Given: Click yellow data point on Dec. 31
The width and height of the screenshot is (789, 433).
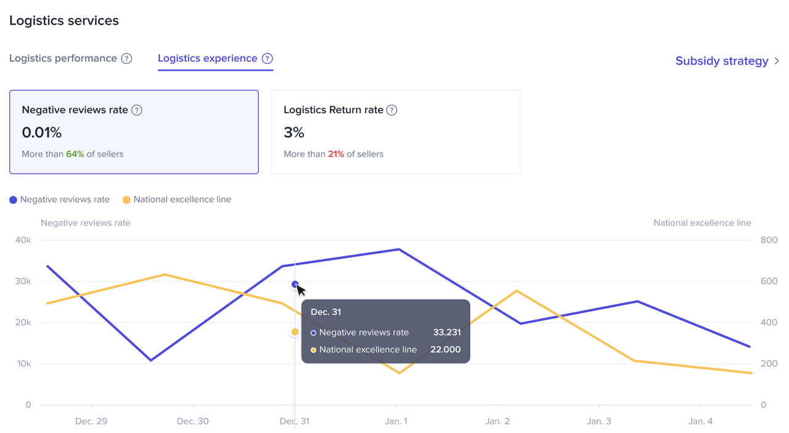Looking at the screenshot, I should pyautogui.click(x=295, y=332).
